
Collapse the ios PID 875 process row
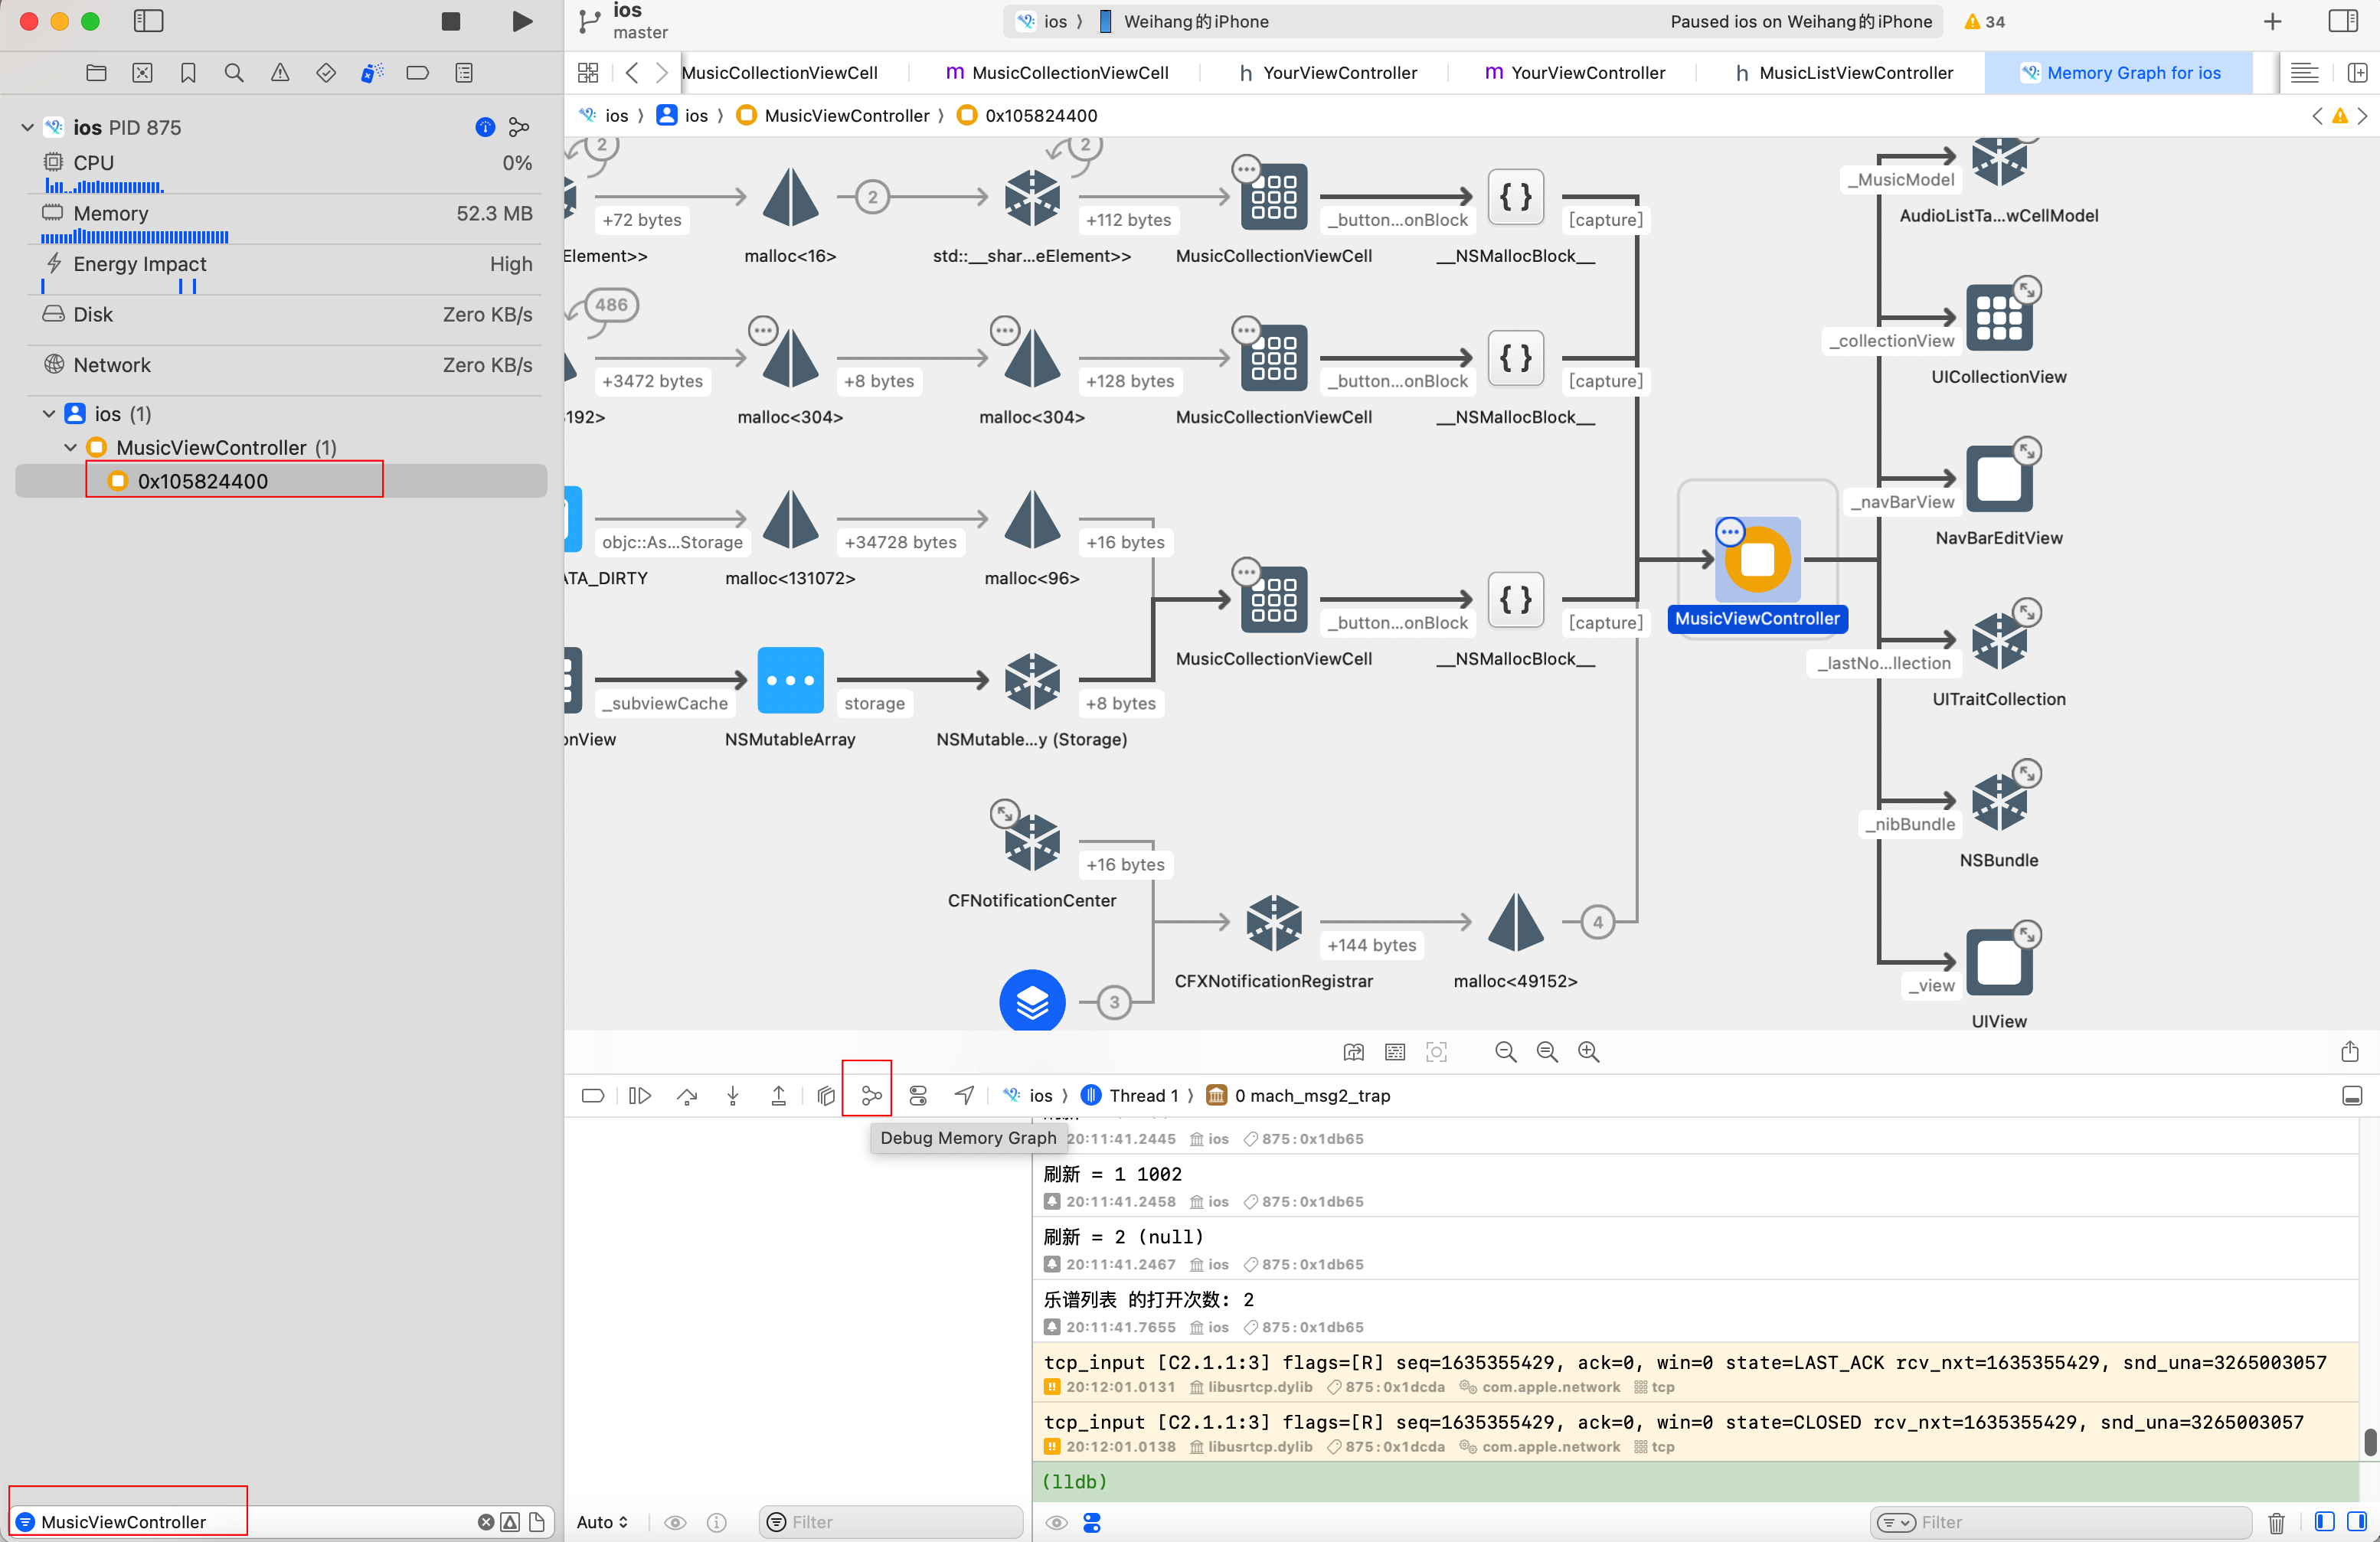[28, 128]
